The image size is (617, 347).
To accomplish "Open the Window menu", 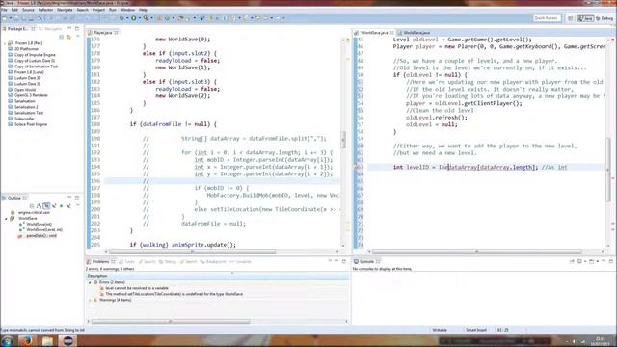I will (x=127, y=10).
